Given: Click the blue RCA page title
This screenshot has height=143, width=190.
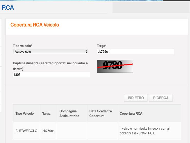Looking at the screenshot, I should point(8,8).
